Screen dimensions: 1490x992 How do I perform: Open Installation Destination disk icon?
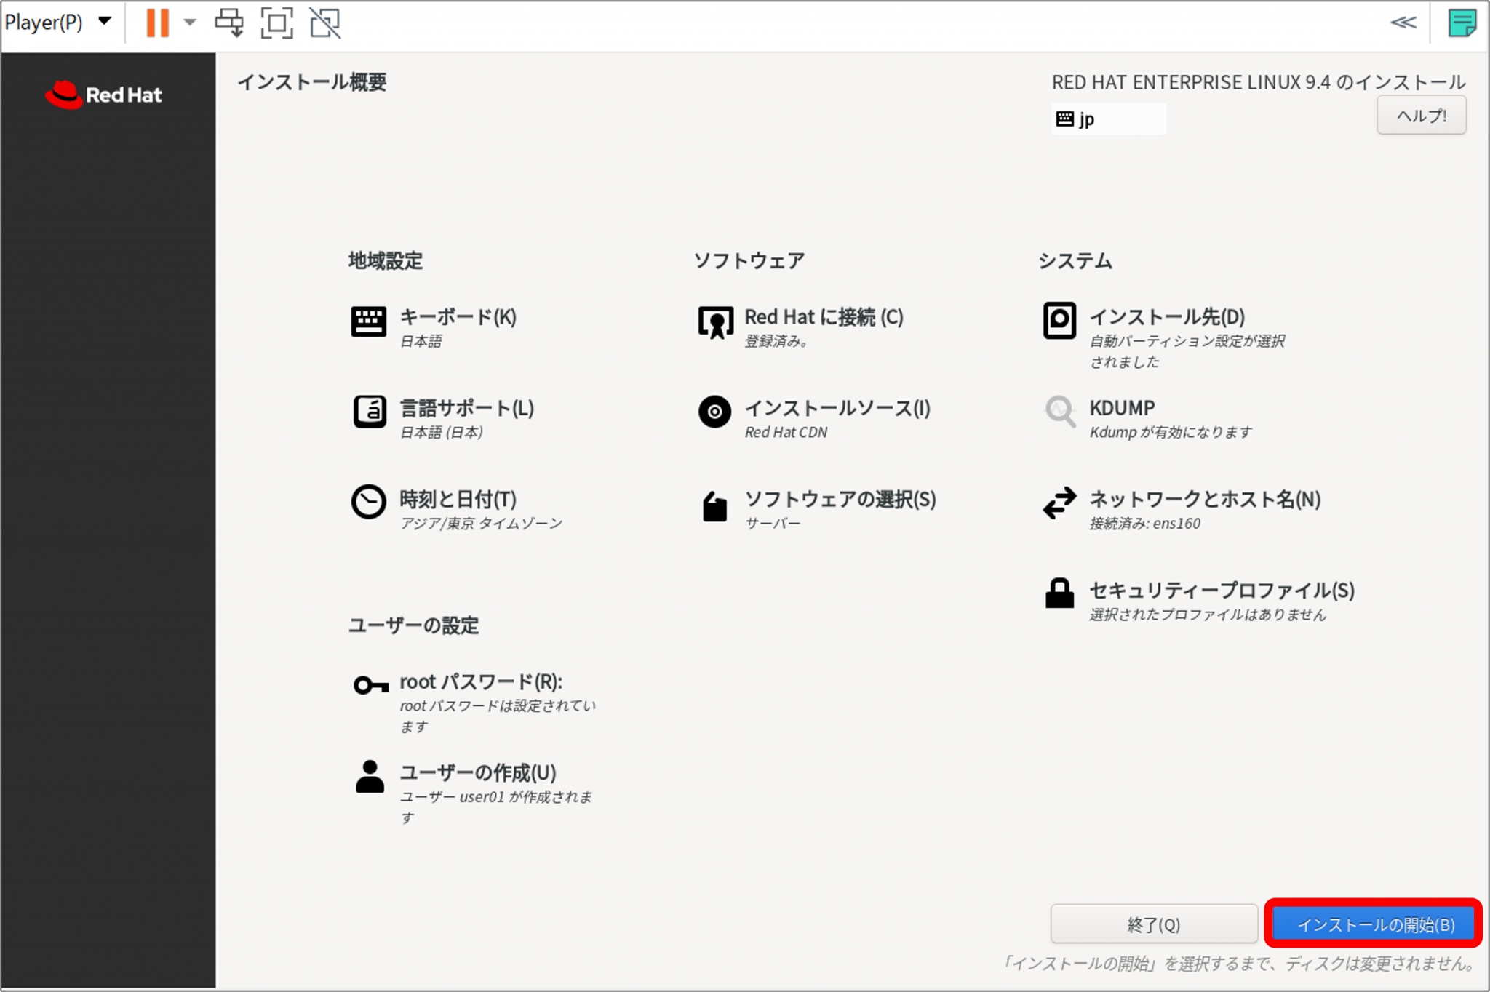pos(1059,320)
